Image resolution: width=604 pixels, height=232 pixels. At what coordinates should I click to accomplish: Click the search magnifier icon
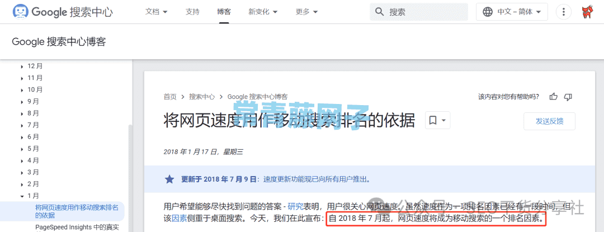click(379, 12)
